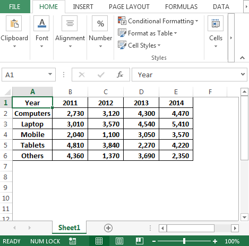
Task: Open the Cell Styles gallery
Action: coord(139,45)
